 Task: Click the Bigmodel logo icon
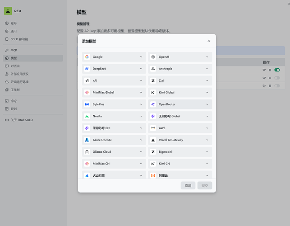point(153,152)
